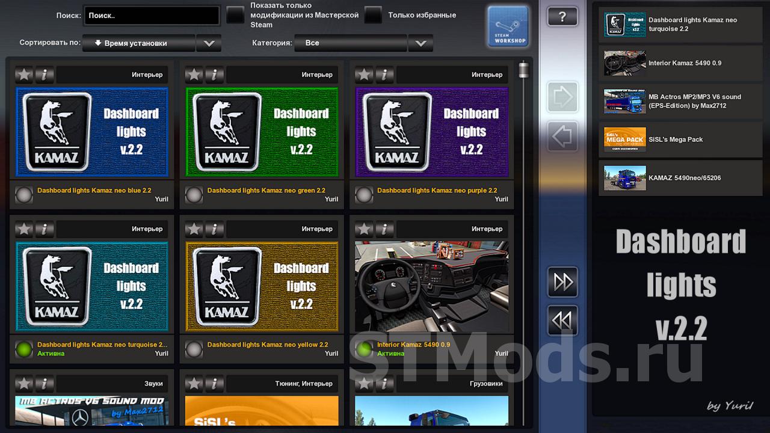Select Dashboard lights Kamaz neo turquoise in active list
The width and height of the screenshot is (770, 433).
tap(680, 25)
